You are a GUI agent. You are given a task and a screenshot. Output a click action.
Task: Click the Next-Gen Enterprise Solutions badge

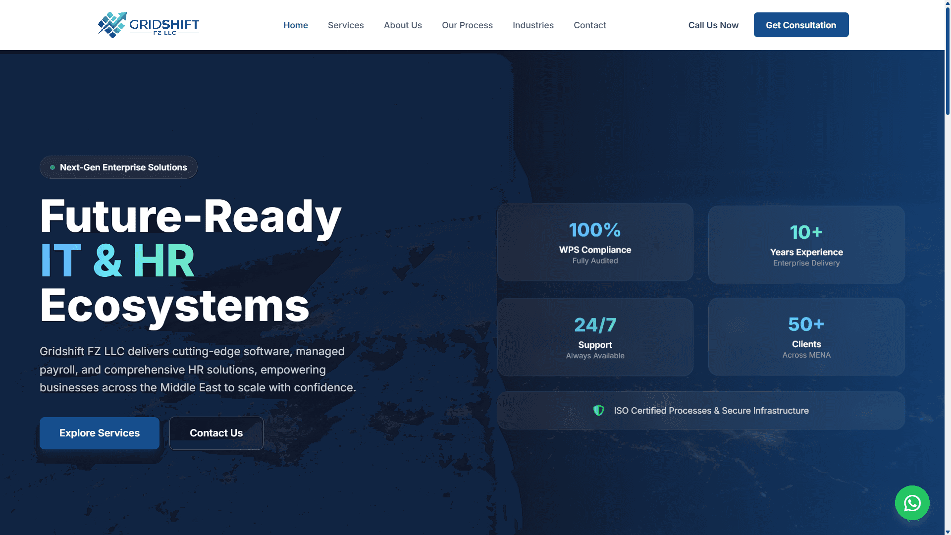(118, 167)
